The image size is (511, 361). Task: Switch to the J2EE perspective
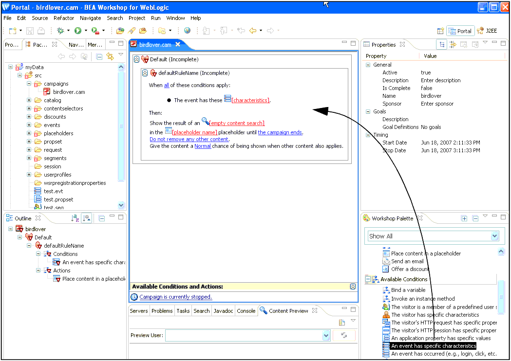pos(487,31)
